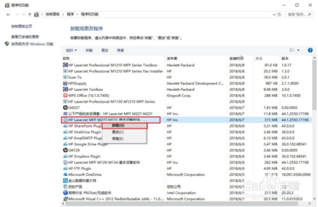
Task: Choose Uninstall (U) from the context menu
Action: coord(125,125)
